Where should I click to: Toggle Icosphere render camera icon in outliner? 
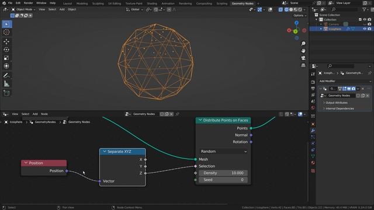pos(369,29)
